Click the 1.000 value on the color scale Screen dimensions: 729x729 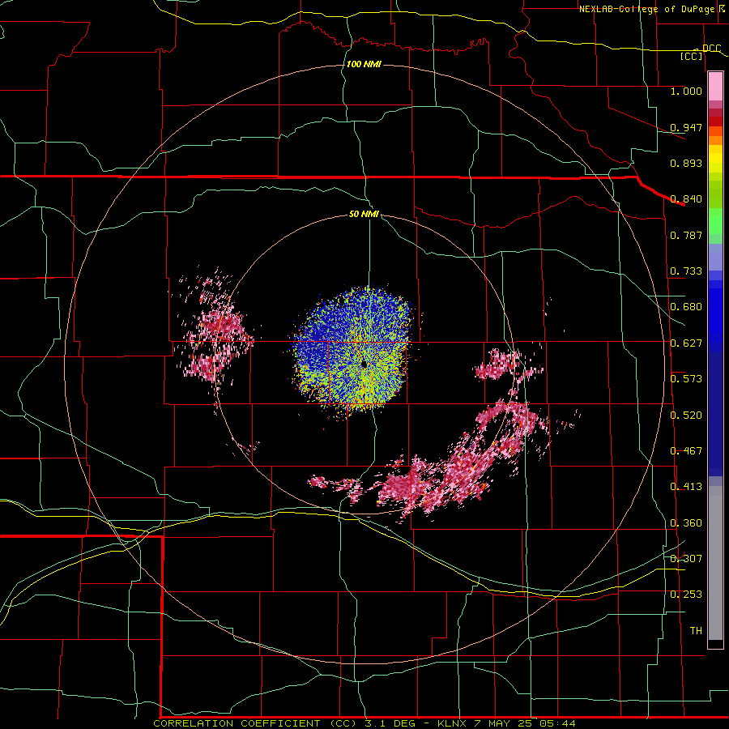pyautogui.click(x=686, y=92)
